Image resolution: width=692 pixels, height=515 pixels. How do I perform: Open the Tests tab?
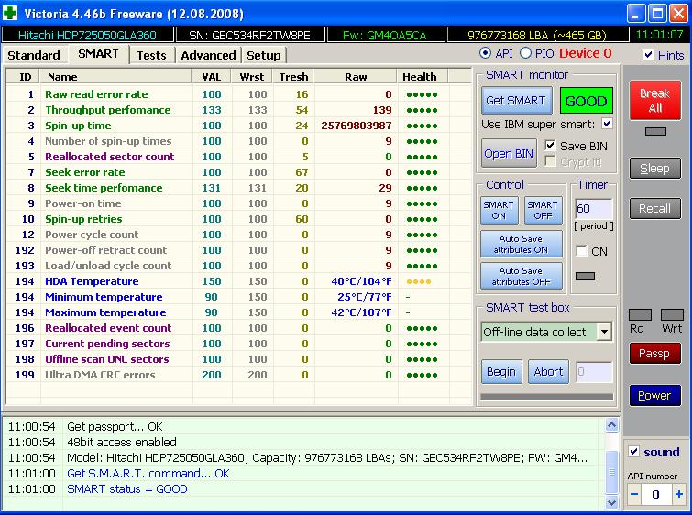(151, 55)
